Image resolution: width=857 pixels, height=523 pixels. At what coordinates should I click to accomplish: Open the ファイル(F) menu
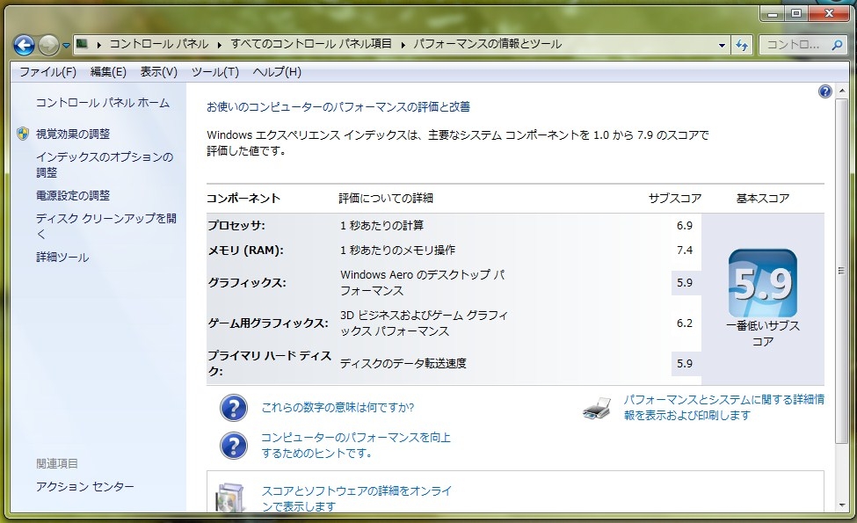click(x=47, y=72)
